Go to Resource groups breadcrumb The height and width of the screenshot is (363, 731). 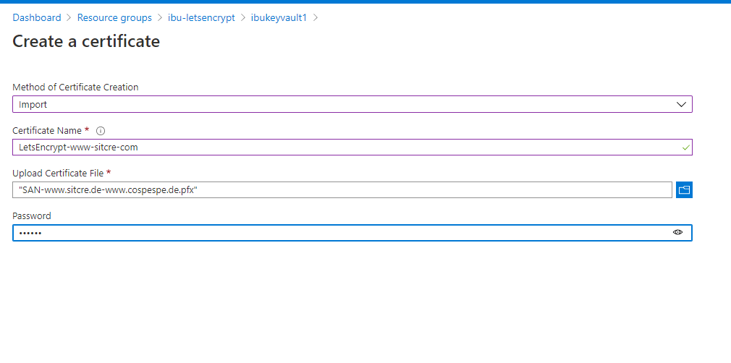tap(114, 17)
